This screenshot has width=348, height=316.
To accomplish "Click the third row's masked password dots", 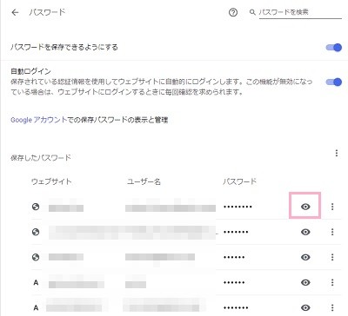I will (x=234, y=257).
